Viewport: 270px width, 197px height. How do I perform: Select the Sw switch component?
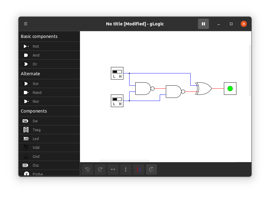point(49,121)
